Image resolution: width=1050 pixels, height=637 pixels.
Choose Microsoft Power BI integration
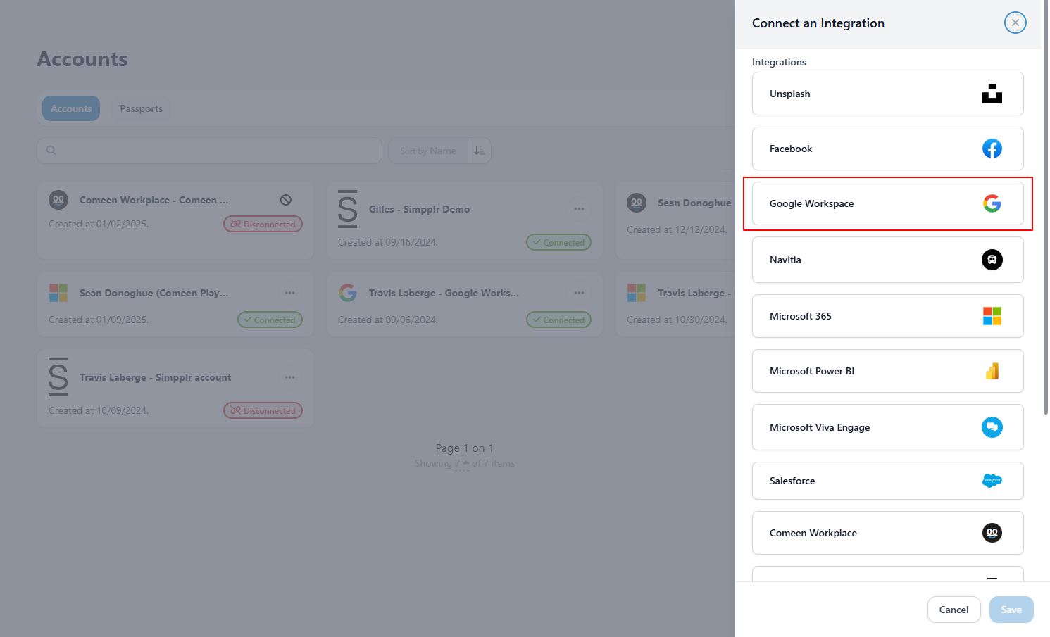pyautogui.click(x=887, y=371)
